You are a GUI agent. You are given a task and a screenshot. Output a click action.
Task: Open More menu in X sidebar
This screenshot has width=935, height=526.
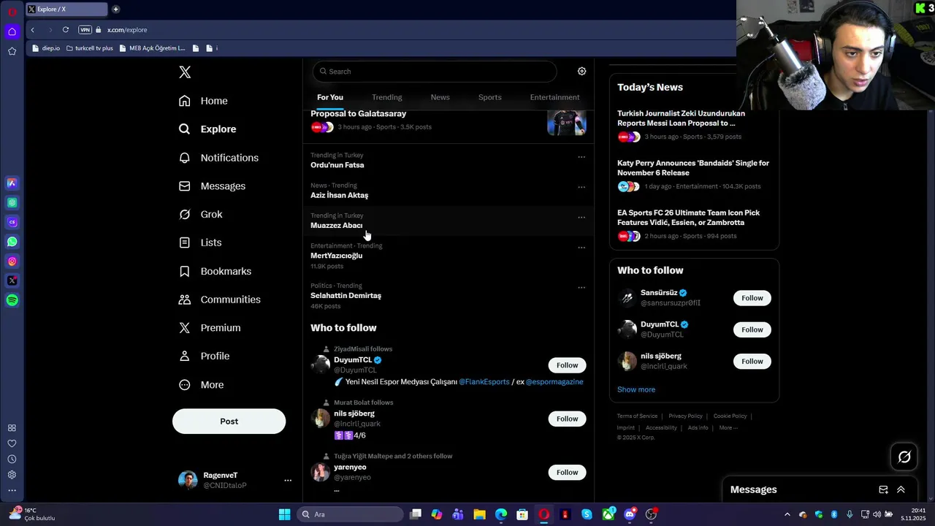(x=202, y=385)
